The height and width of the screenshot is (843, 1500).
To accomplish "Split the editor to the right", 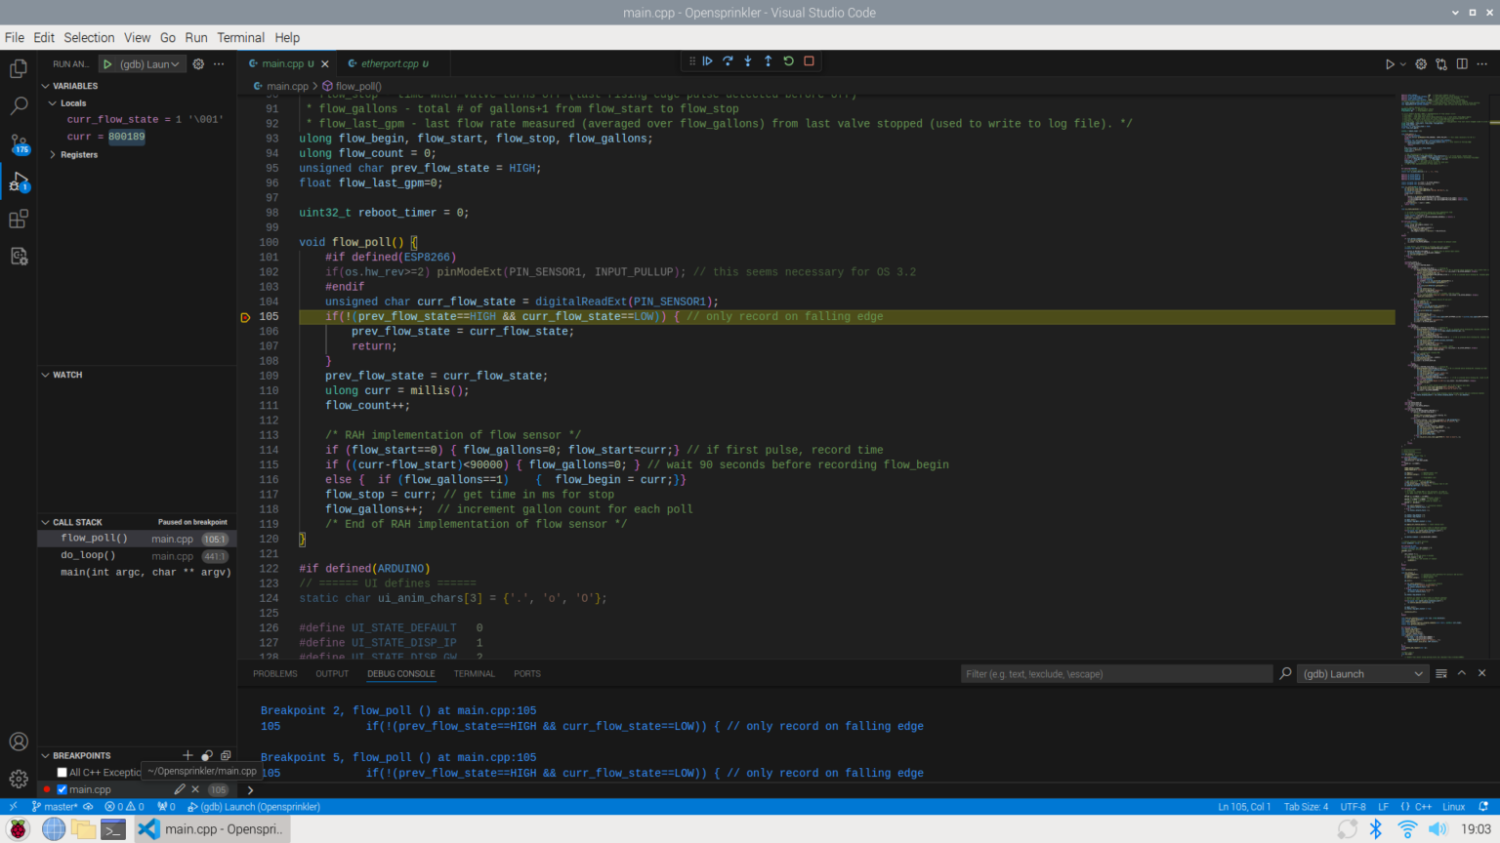I will click(x=1462, y=64).
